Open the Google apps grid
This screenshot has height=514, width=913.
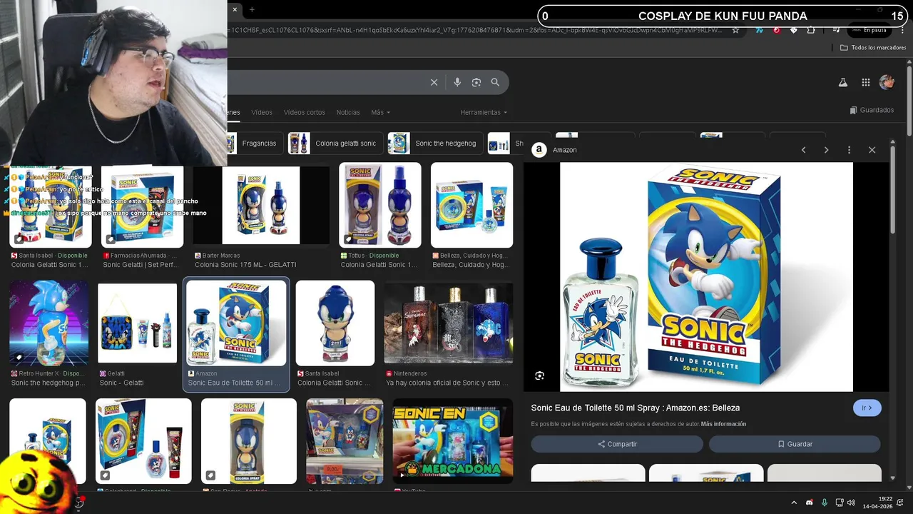[x=865, y=82]
